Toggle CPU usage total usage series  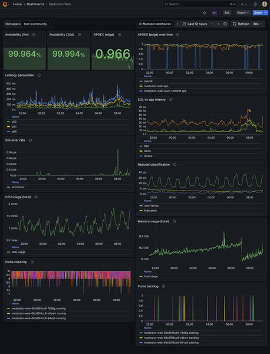click(x=18, y=252)
